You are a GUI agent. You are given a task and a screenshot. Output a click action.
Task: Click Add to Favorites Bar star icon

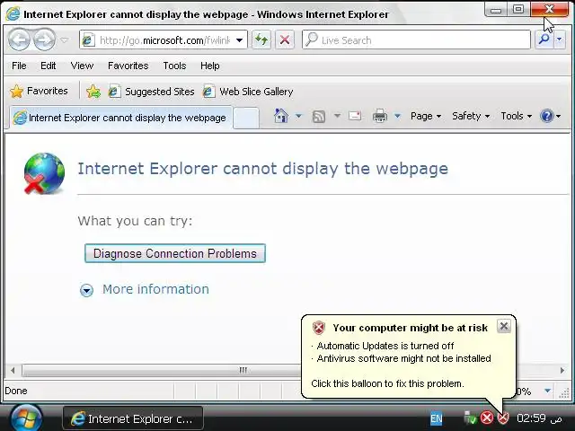(93, 92)
